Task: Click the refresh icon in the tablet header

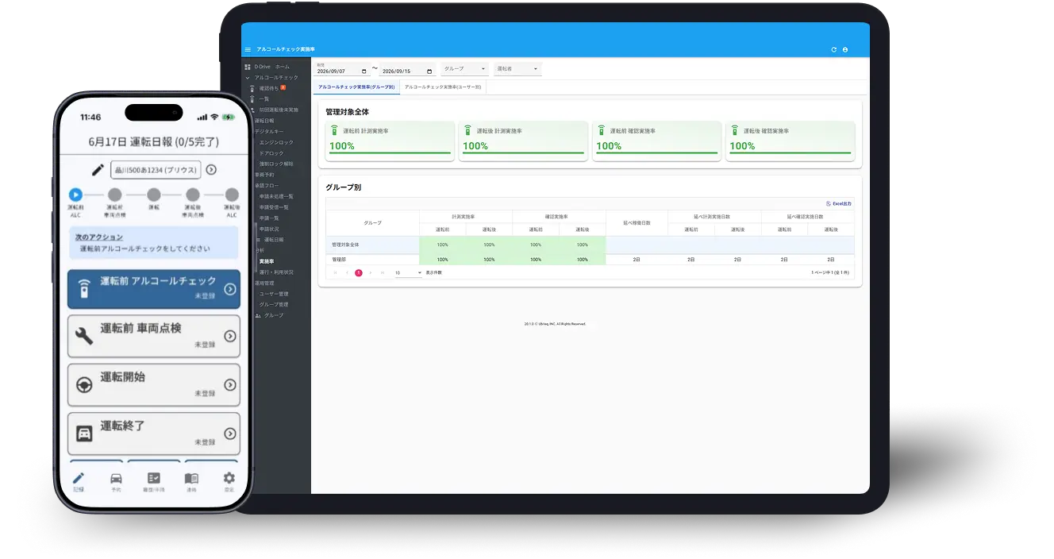Action: point(834,49)
